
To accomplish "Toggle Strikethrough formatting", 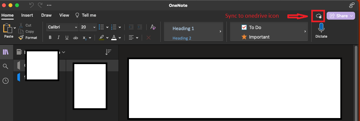I will pyautogui.click(x=75, y=38).
